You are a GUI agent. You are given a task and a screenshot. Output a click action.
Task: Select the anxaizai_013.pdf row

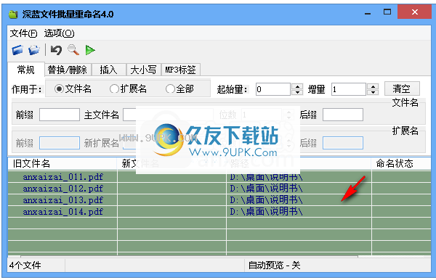point(219,200)
